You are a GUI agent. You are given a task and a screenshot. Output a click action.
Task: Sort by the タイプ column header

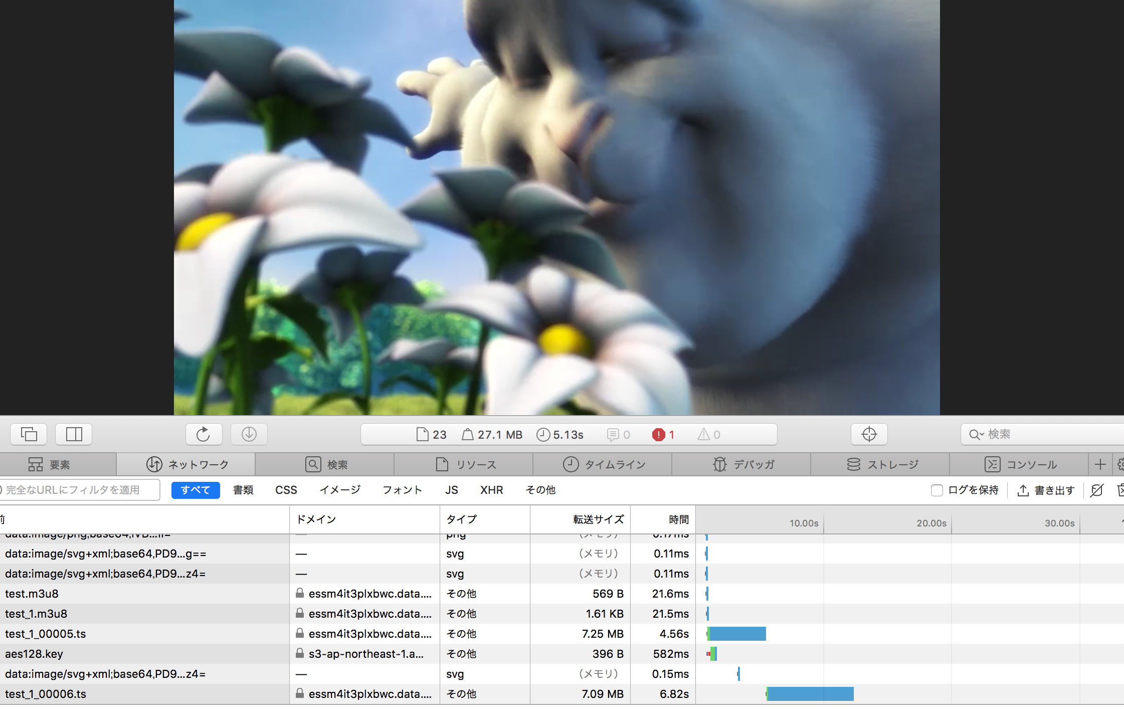[485, 519]
